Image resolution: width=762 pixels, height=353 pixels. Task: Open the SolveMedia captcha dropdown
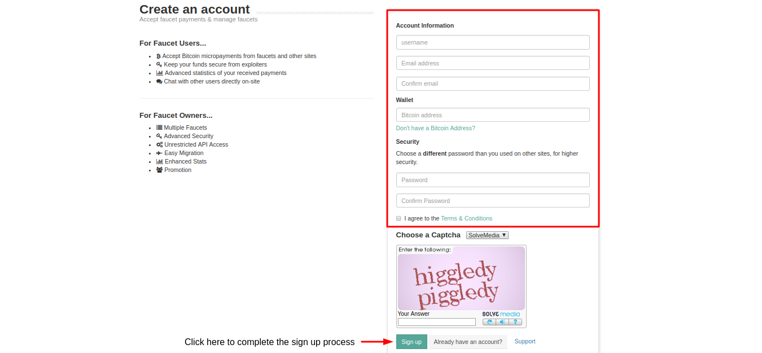487,235
